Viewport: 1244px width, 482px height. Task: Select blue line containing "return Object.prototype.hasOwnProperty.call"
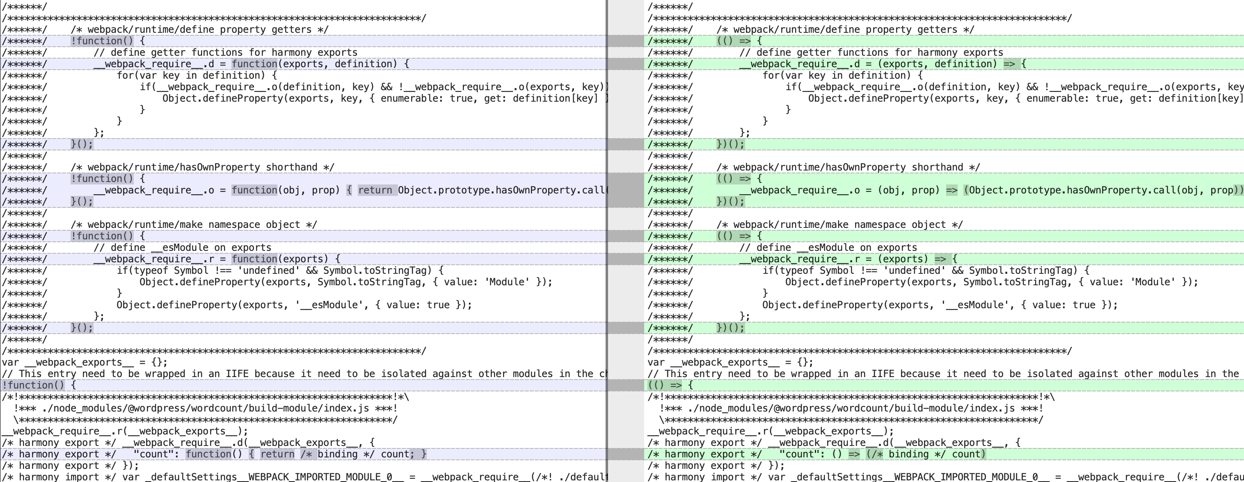[303, 190]
